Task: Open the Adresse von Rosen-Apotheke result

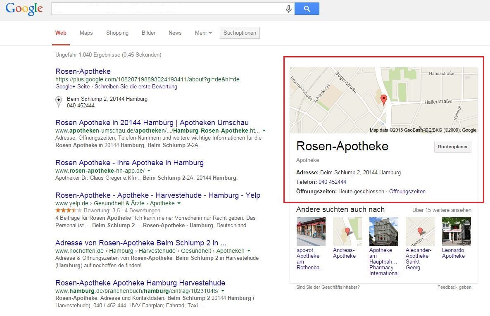Action: [x=141, y=243]
